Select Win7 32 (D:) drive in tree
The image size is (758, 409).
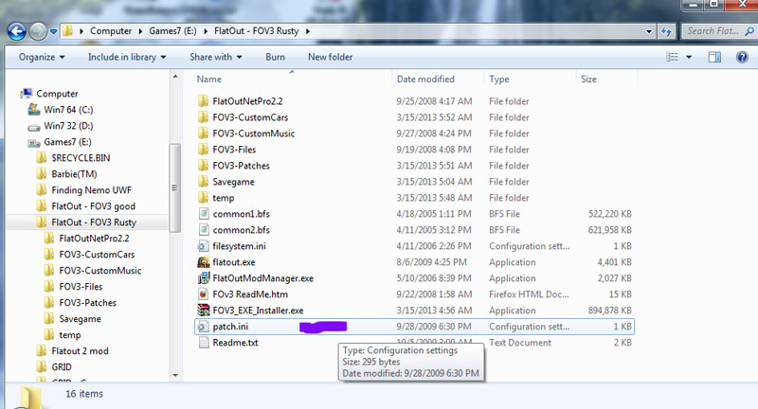click(68, 126)
